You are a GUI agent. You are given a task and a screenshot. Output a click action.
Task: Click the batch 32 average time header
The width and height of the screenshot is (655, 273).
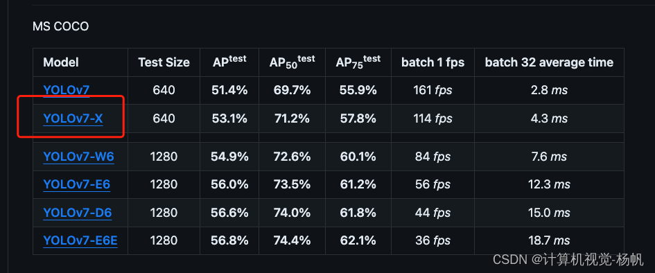549,62
